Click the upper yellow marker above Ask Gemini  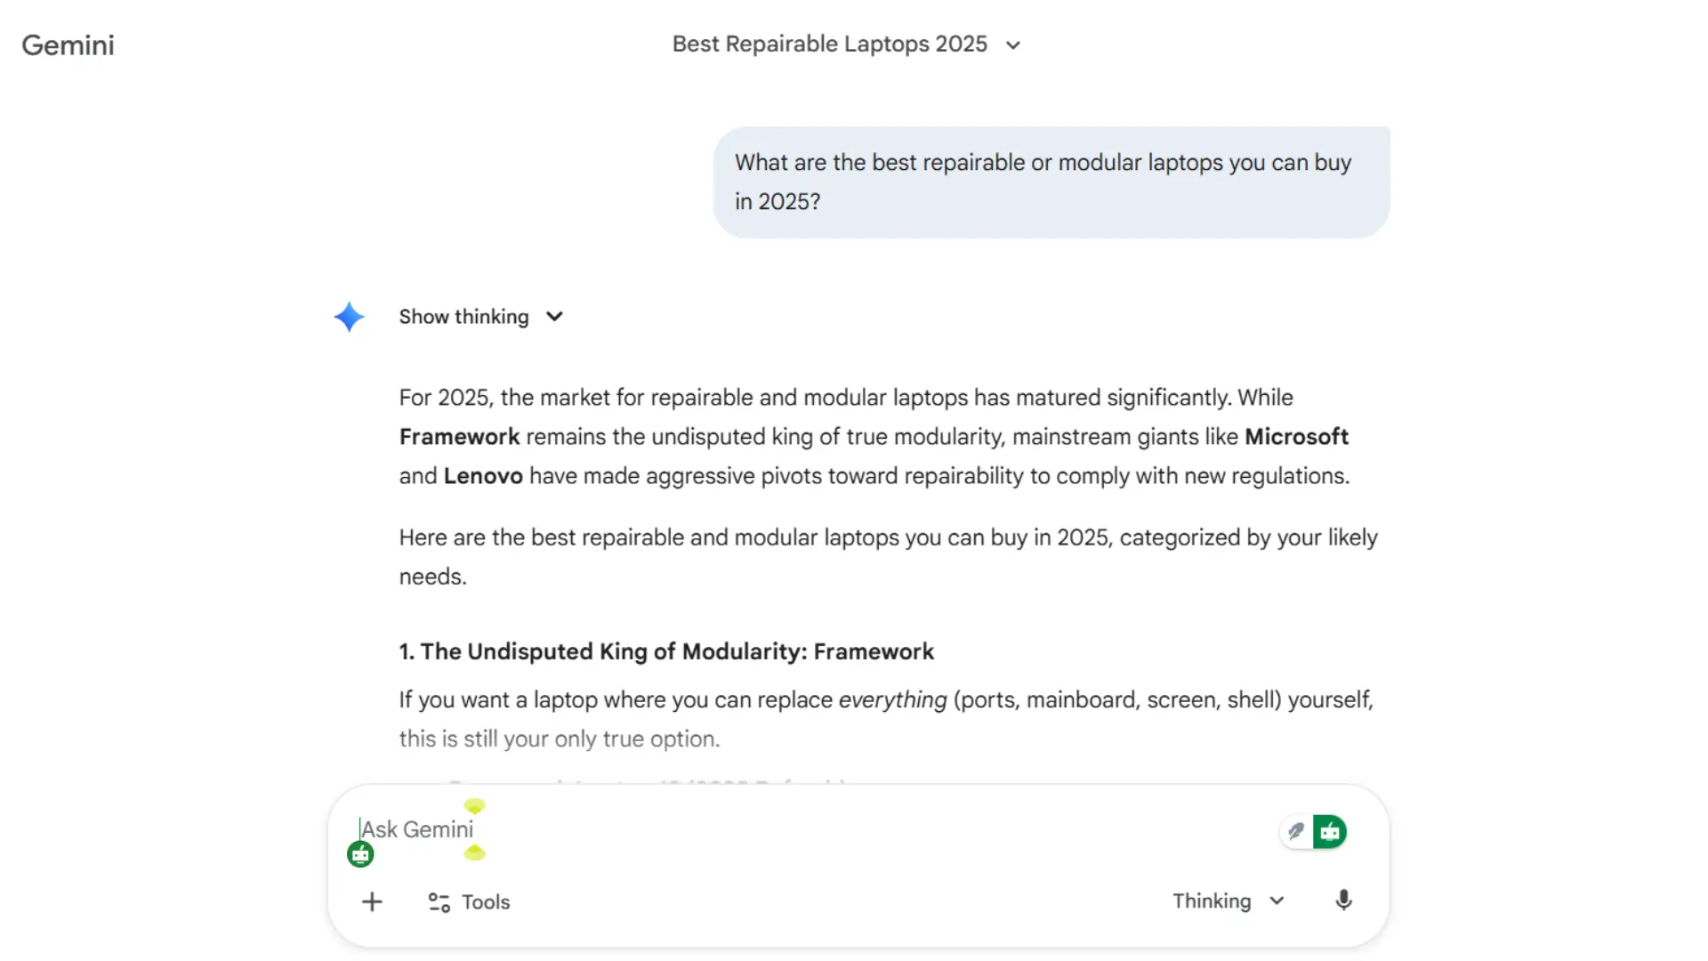coord(475,806)
